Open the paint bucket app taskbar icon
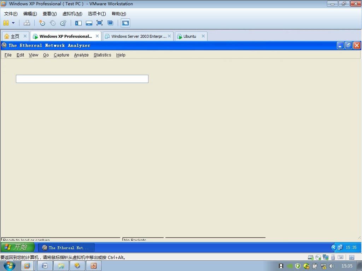 click(x=77, y=266)
